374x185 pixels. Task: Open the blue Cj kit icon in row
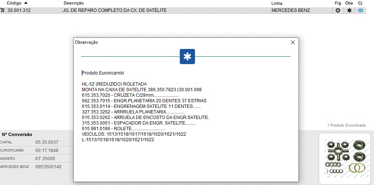(x=360, y=10)
